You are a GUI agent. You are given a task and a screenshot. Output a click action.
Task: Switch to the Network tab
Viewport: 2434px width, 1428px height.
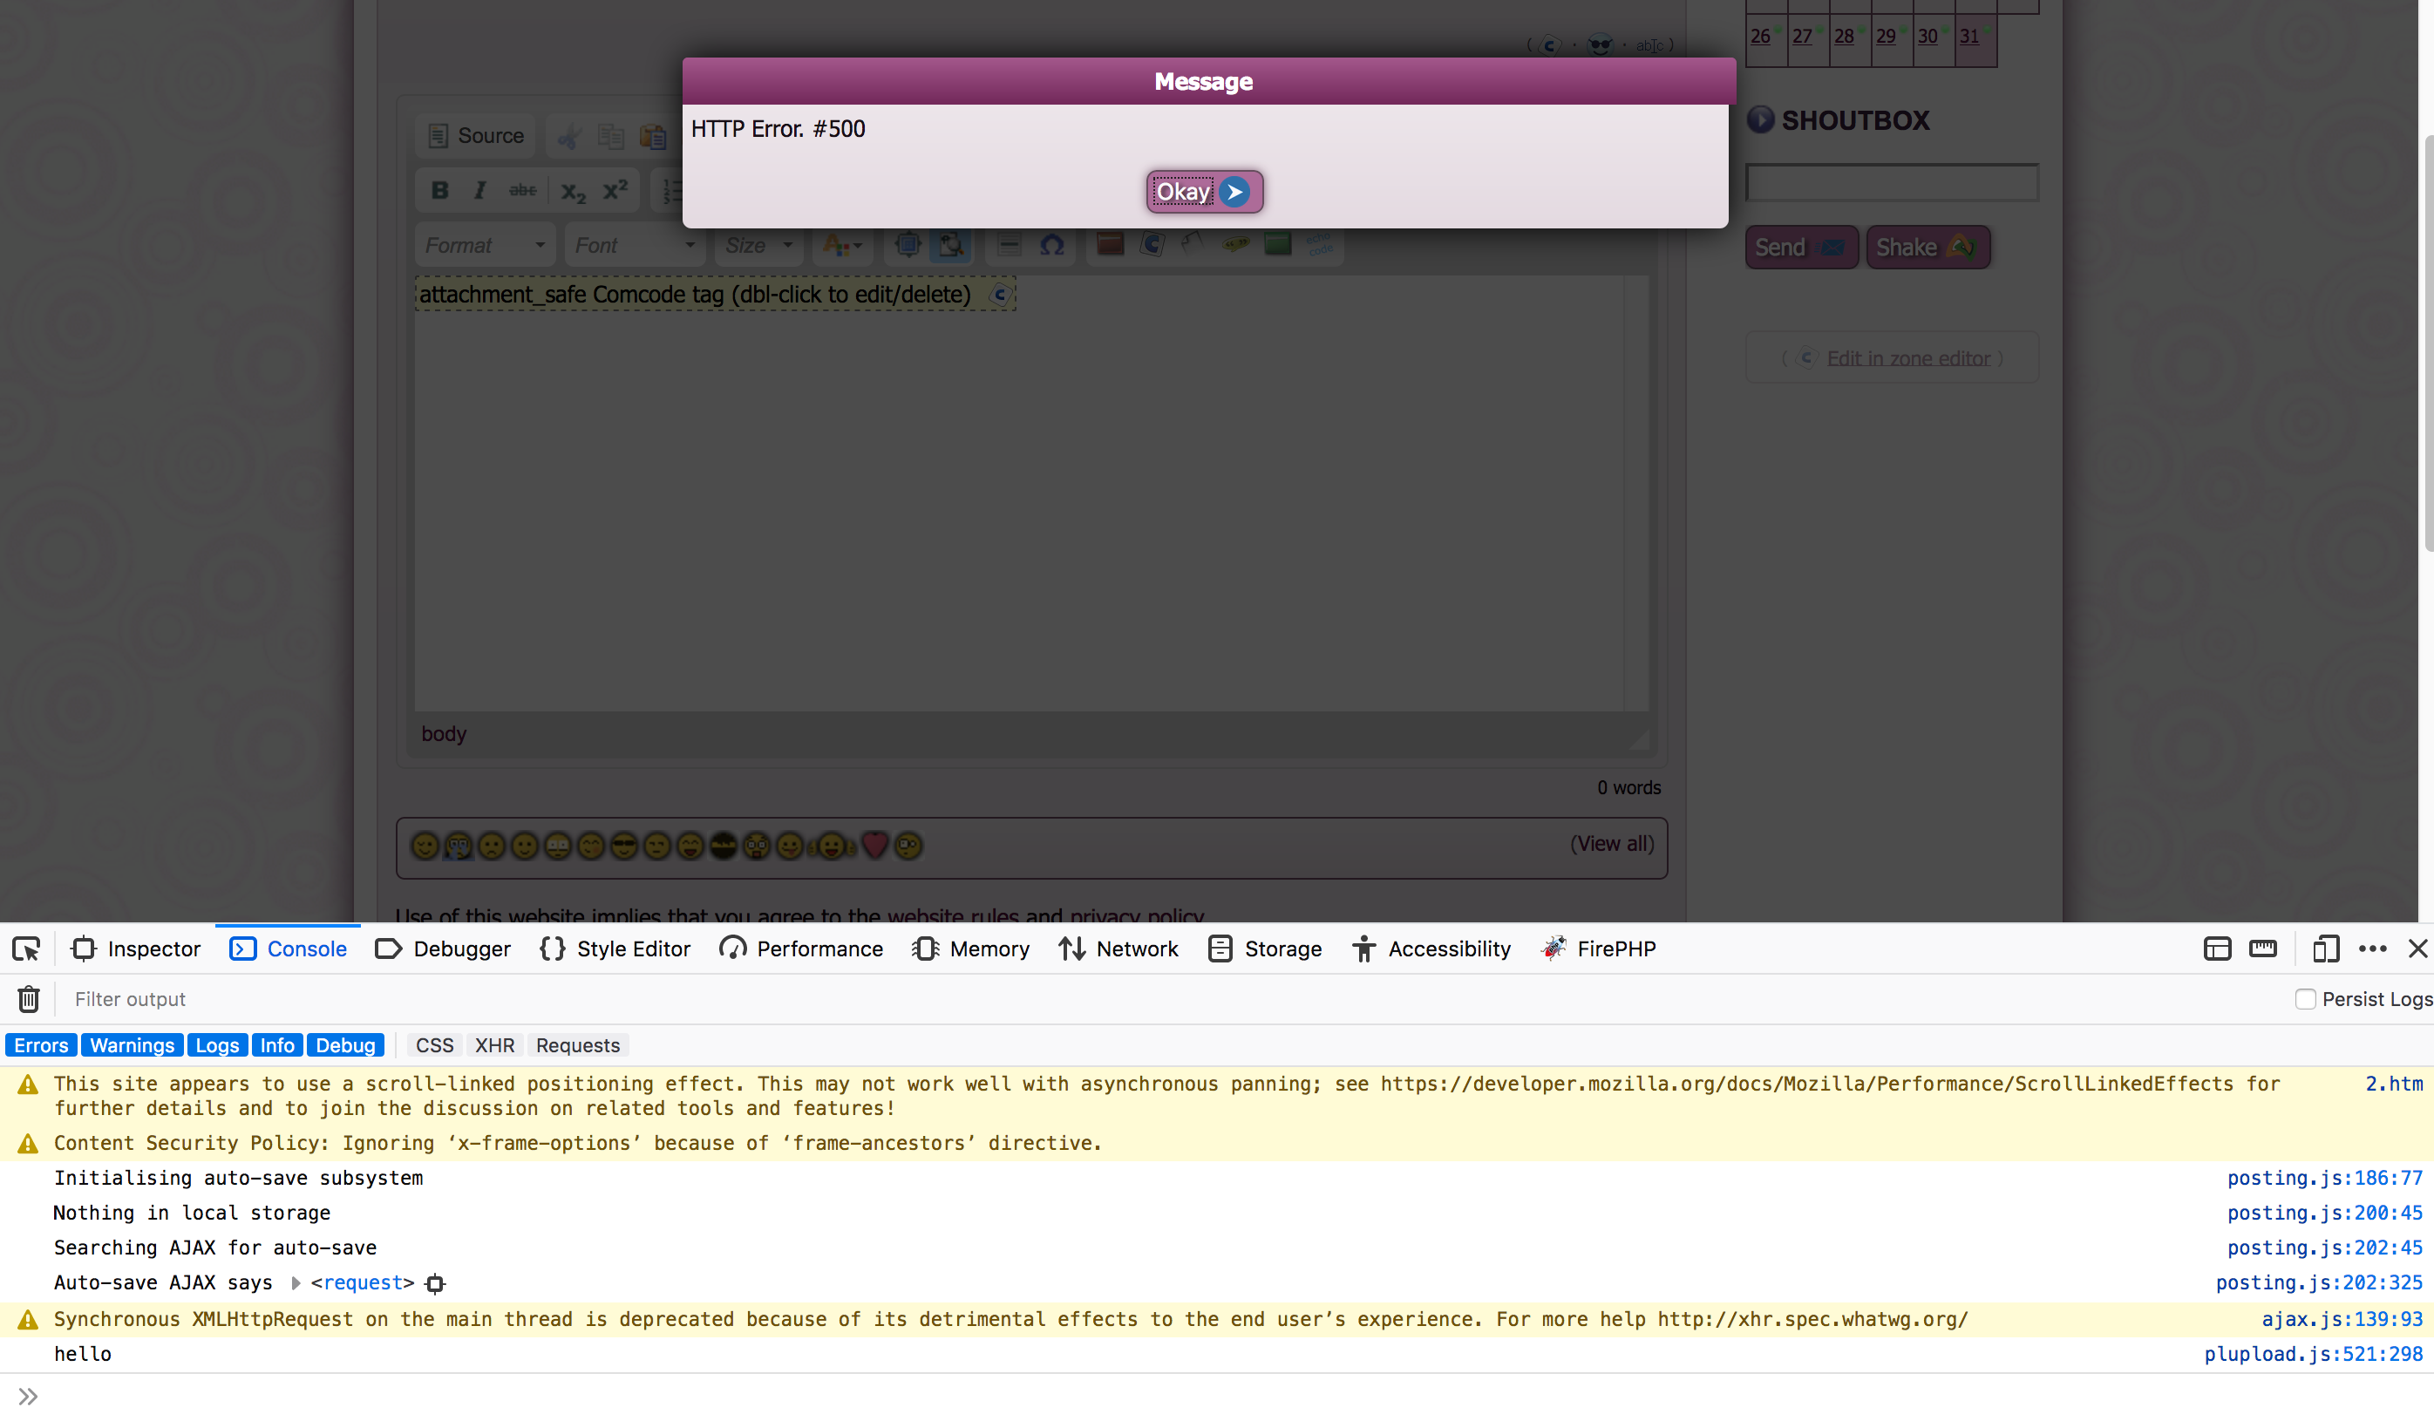tap(1118, 949)
